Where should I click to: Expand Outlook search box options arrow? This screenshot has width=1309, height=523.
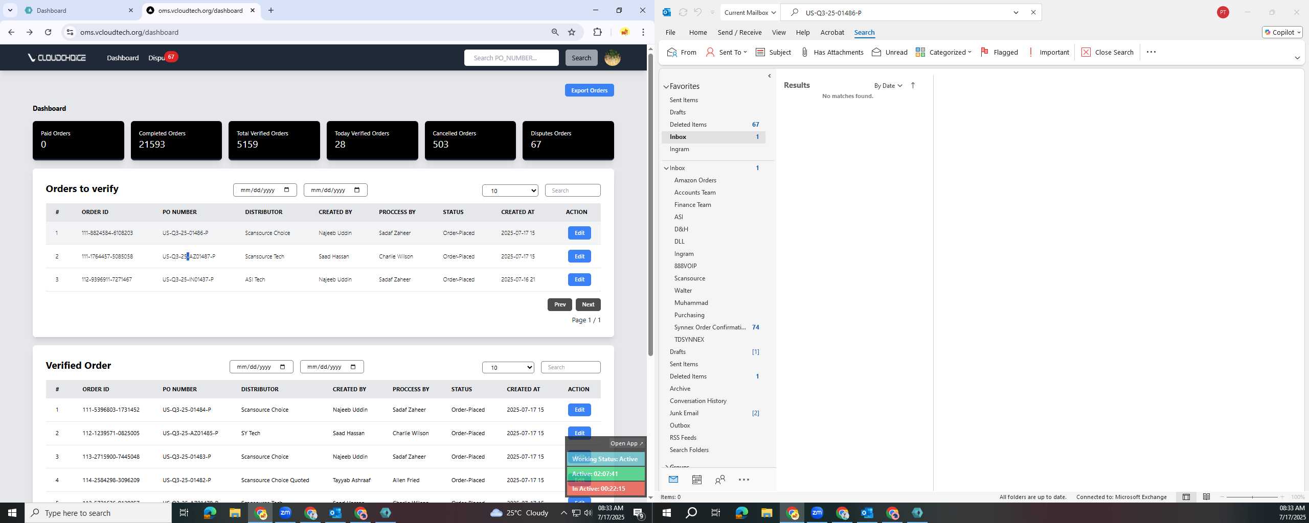[1016, 12]
